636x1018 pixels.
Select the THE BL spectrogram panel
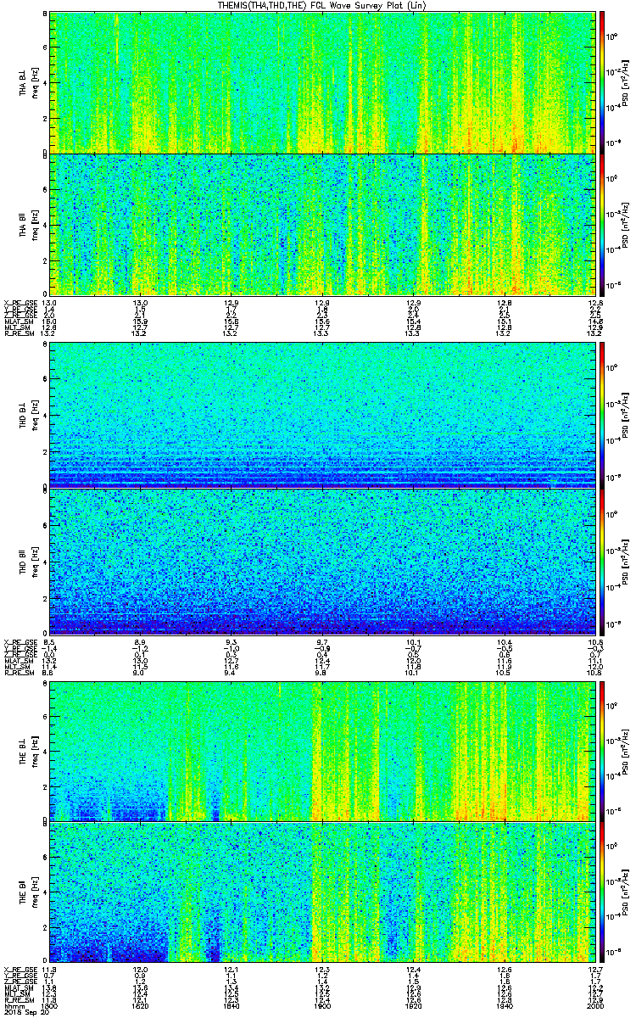coord(321,750)
